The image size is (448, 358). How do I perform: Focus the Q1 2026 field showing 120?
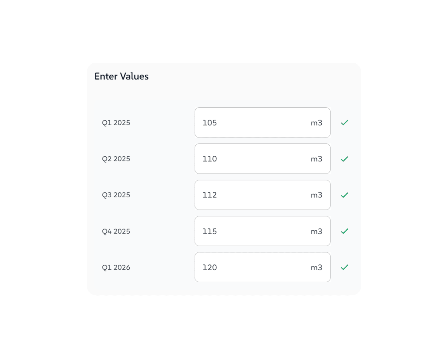(x=254, y=267)
